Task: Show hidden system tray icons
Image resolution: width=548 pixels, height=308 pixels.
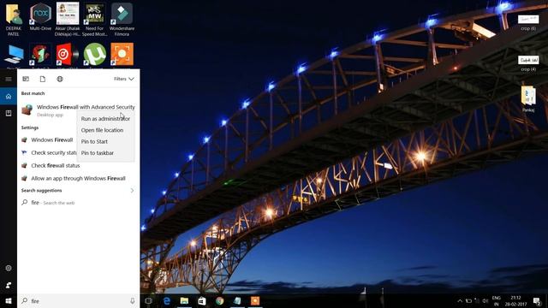Action: (460, 300)
